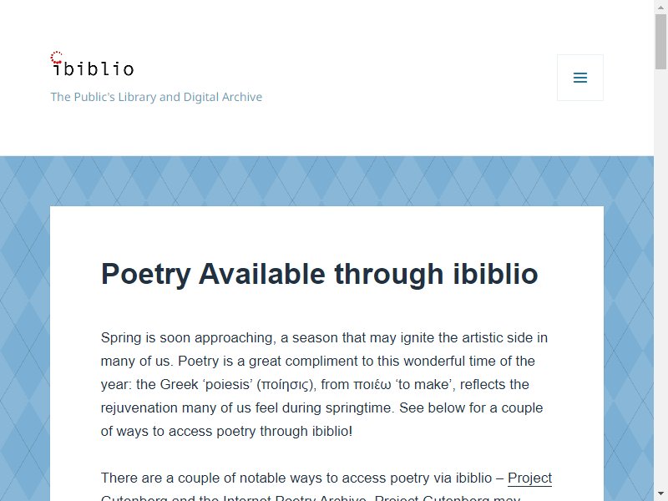Viewport: 668px width, 501px height.
Task: Click the "Poetry Available through ibiblio" heading
Action: (320, 274)
